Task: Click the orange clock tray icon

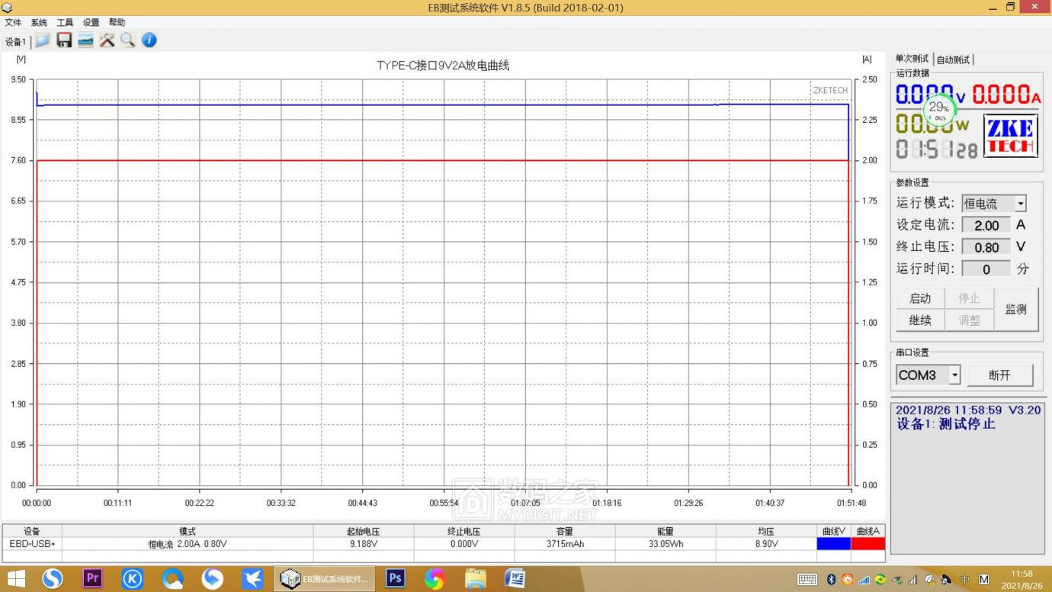Action: pos(847,580)
